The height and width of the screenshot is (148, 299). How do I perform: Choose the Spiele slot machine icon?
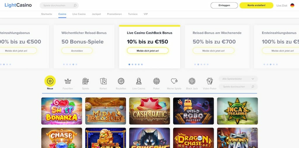point(86,81)
